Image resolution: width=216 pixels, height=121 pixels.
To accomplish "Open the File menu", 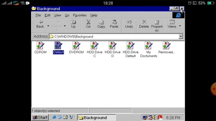I will pyautogui.click(x=38, y=15).
